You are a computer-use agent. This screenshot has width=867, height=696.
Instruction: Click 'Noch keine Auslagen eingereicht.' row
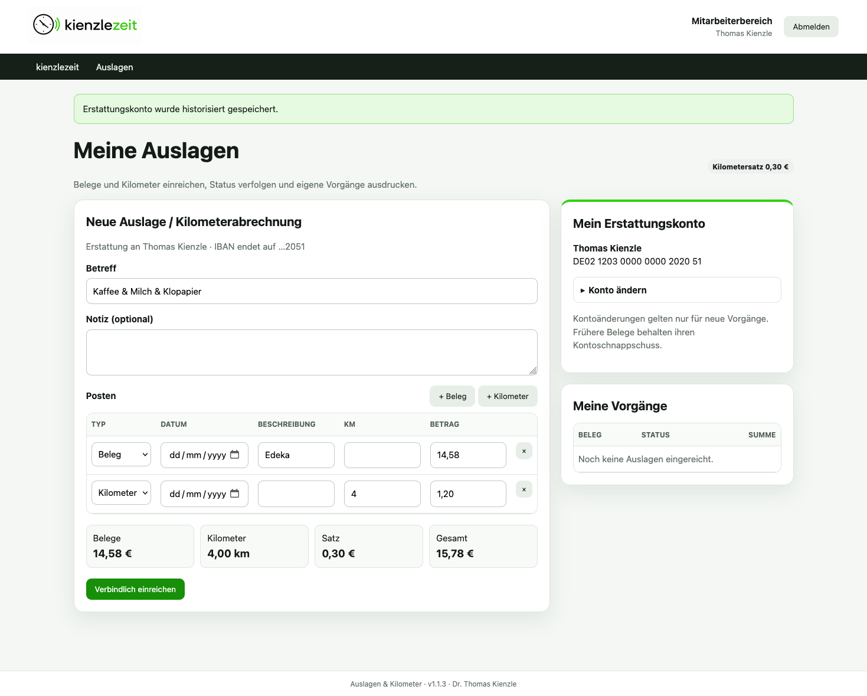click(x=677, y=459)
